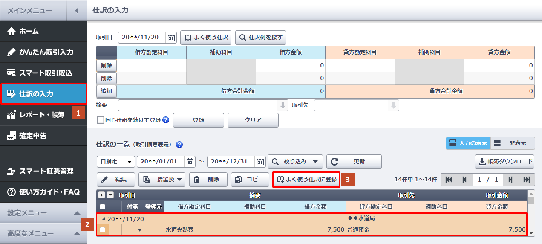This screenshot has width=542, height=244.
Task: Open calendar icon for start date
Action: click(190, 162)
